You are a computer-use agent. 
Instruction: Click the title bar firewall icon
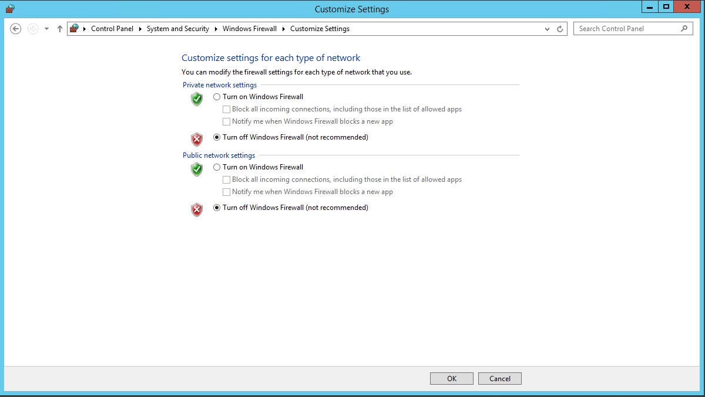(10, 8)
